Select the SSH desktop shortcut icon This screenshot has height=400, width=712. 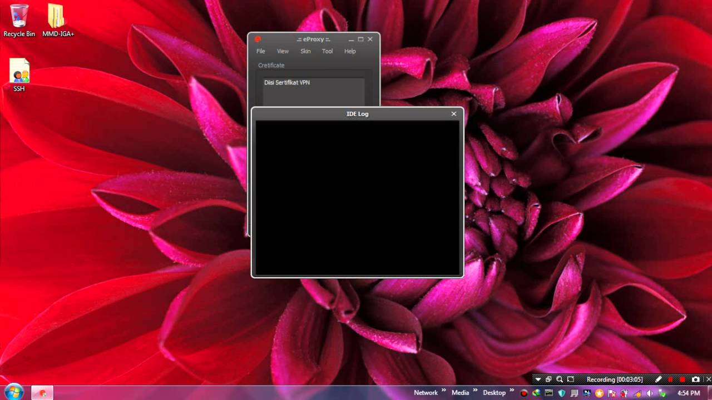tap(19, 75)
